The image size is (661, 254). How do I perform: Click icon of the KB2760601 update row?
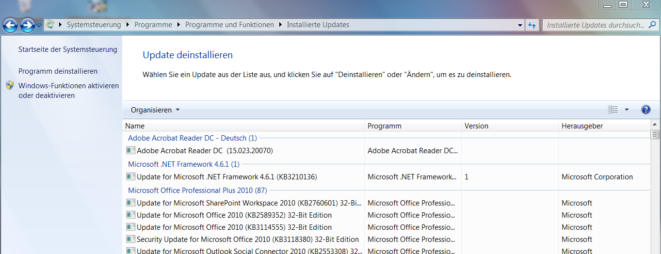pos(130,203)
